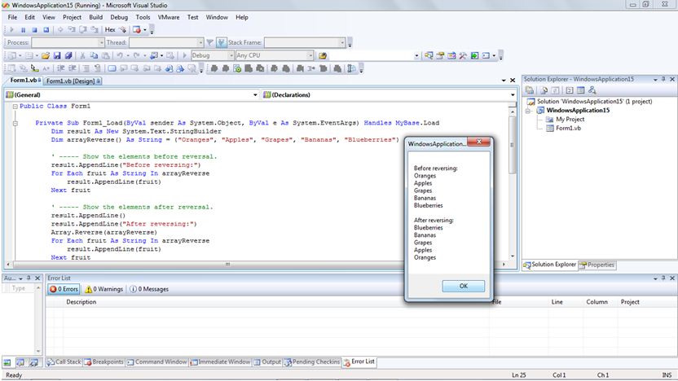Switch to the Properties tab
Screen dimensions: 678x381
[597, 265]
